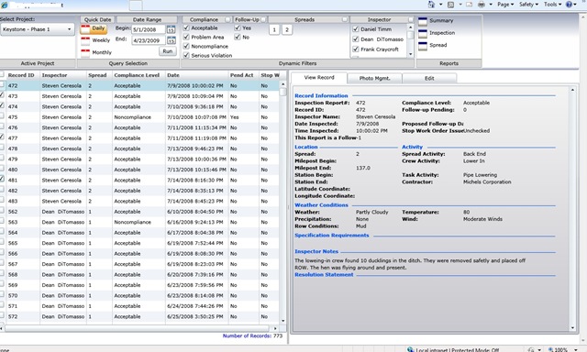Click the Internet Explorer logo icon
The image size is (587, 352).
4,5
